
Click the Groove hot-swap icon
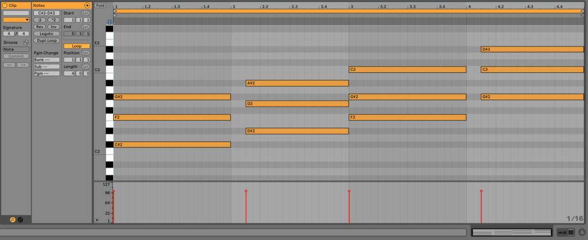[x=26, y=42]
